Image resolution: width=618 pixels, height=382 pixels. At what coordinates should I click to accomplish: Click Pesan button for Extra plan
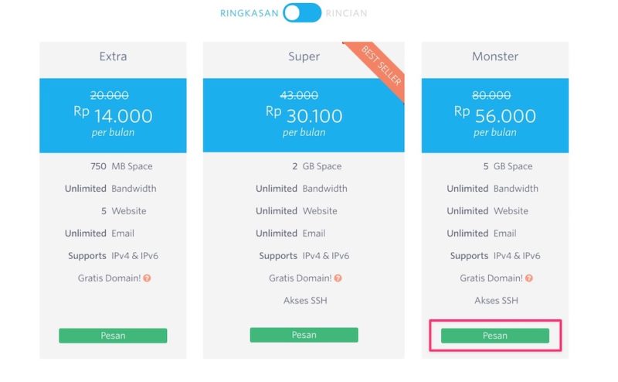[x=113, y=336]
